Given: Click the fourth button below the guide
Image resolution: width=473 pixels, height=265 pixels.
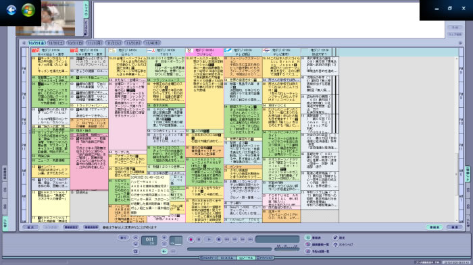Looking at the screenshot, I should click(x=91, y=227).
